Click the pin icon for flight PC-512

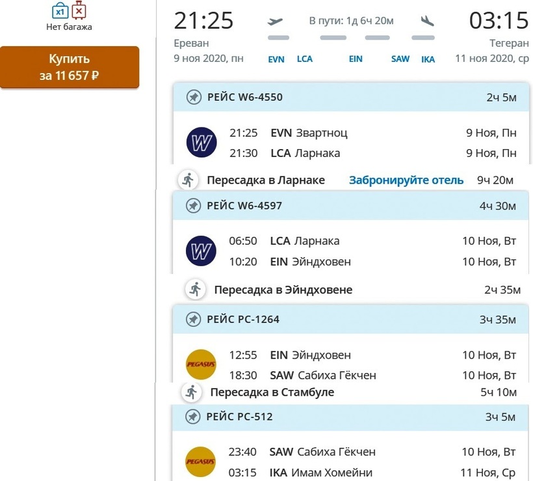tap(193, 417)
